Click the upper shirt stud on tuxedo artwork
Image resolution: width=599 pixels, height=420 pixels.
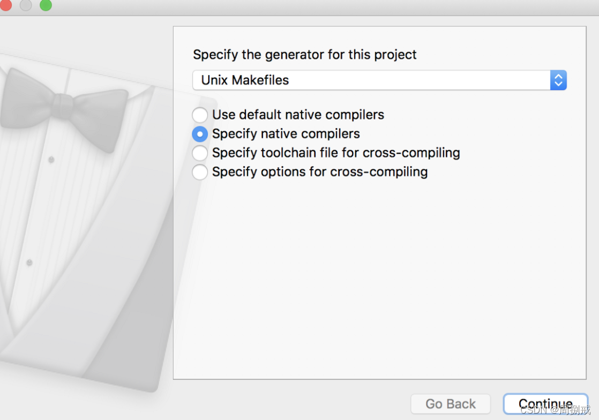[51, 159]
